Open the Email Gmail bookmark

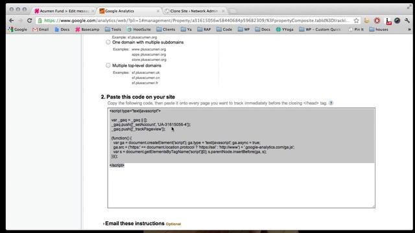41,29
